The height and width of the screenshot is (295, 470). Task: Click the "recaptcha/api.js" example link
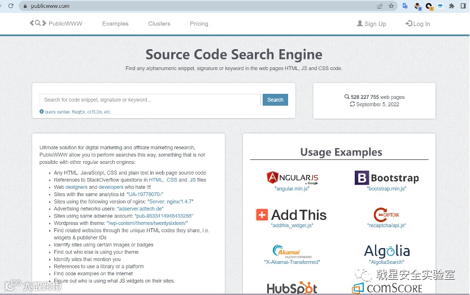coord(386,225)
